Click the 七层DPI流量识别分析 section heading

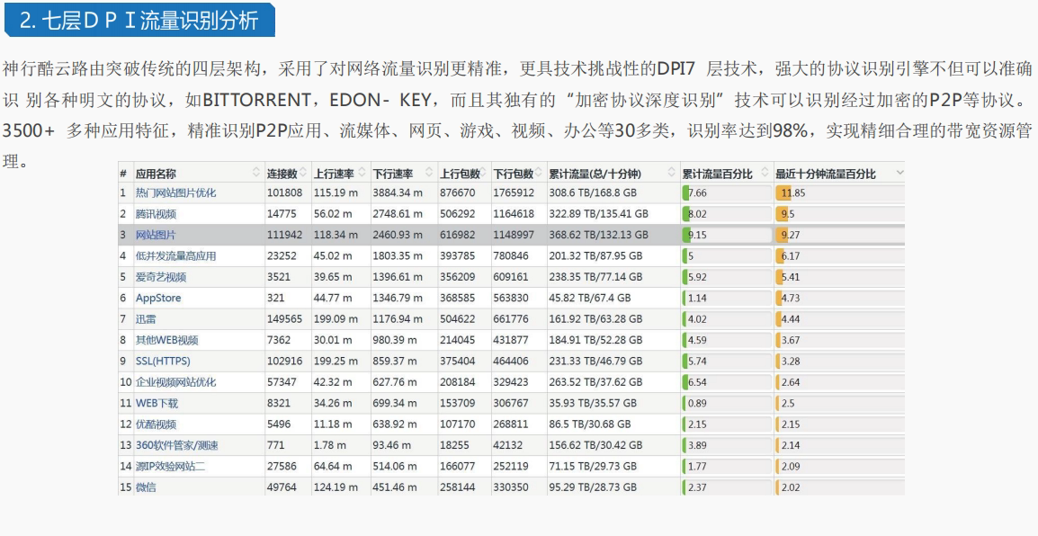pos(139,21)
